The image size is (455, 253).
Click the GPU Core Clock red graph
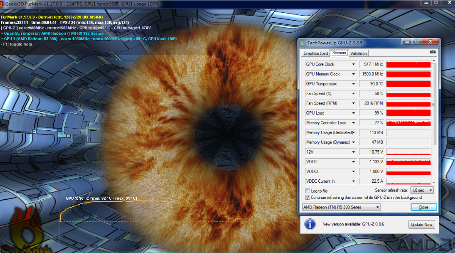(x=408, y=64)
